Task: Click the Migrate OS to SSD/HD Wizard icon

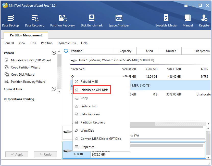Action: [6, 60]
